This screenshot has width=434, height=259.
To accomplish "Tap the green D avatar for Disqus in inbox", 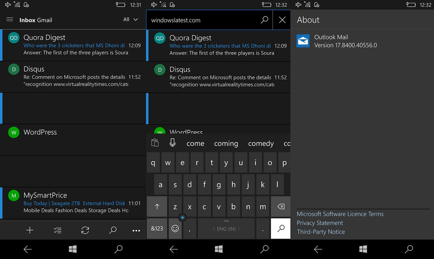I will point(14,69).
